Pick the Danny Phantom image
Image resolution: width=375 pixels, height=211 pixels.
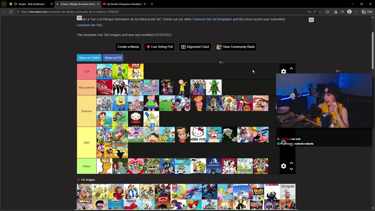(x=229, y=135)
